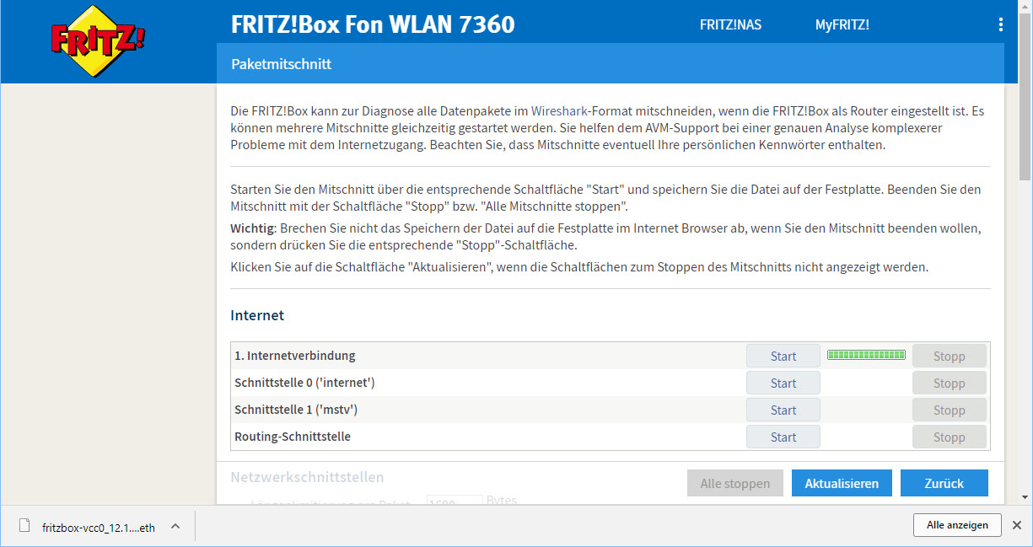Image resolution: width=1033 pixels, height=547 pixels.
Task: Click the Zurück button
Action: click(944, 483)
